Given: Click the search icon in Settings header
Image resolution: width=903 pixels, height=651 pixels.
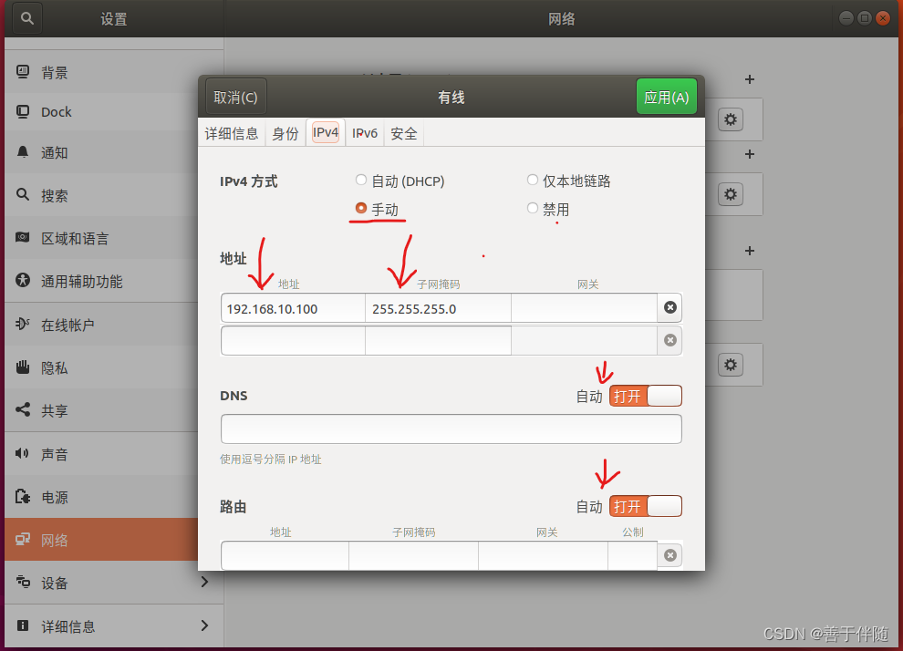Looking at the screenshot, I should (27, 18).
